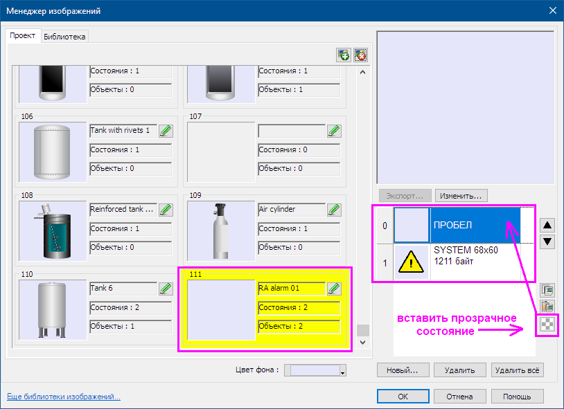Viewport: 564px width, 409px height.
Task: Click pencil icon beside Air cylinder
Action: (334, 210)
